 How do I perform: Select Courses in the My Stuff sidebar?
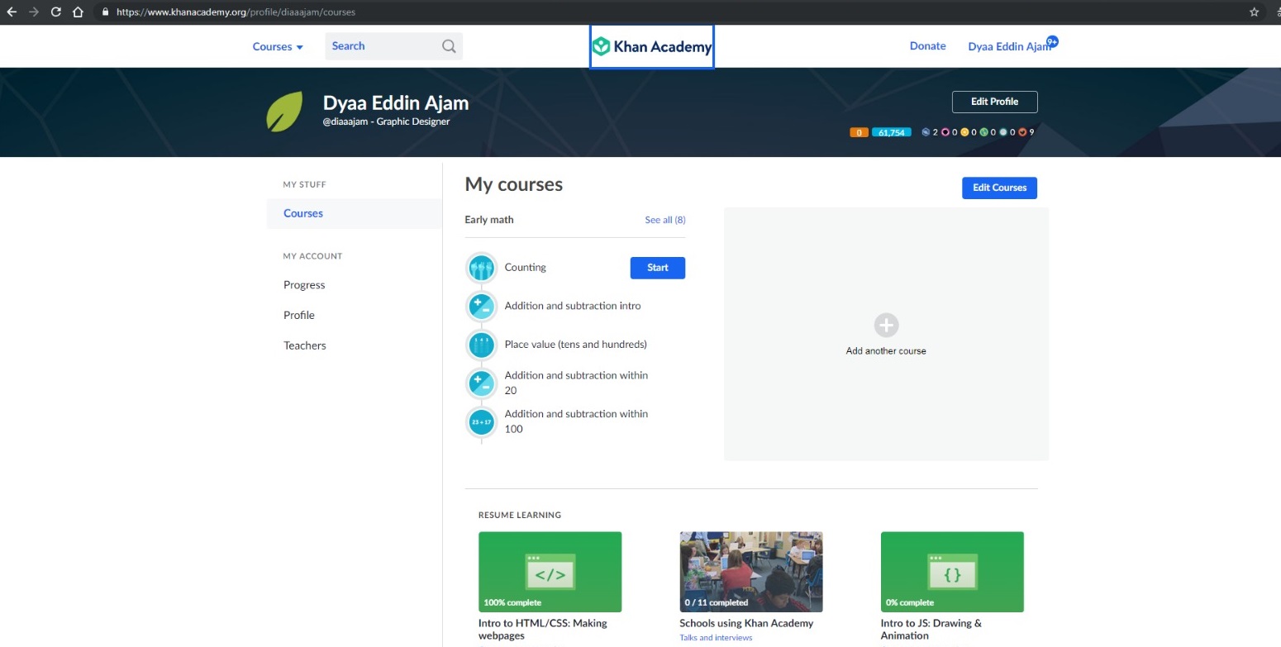coord(354,213)
